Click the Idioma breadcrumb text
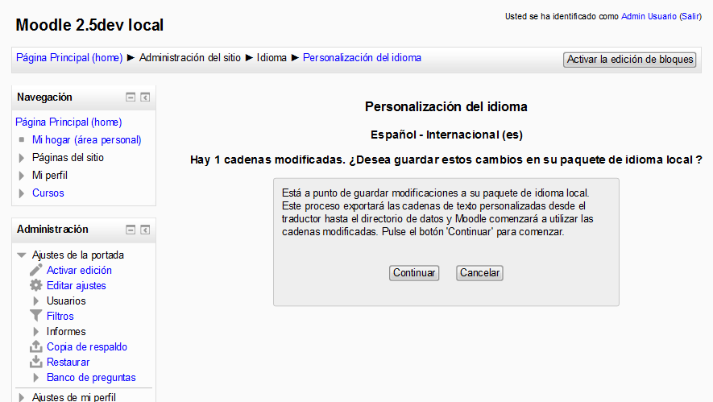 [272, 58]
